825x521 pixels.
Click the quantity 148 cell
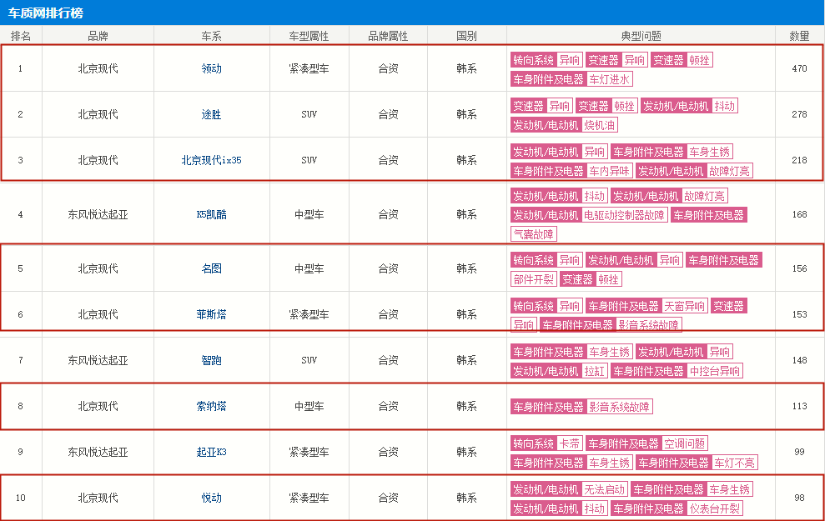point(799,360)
